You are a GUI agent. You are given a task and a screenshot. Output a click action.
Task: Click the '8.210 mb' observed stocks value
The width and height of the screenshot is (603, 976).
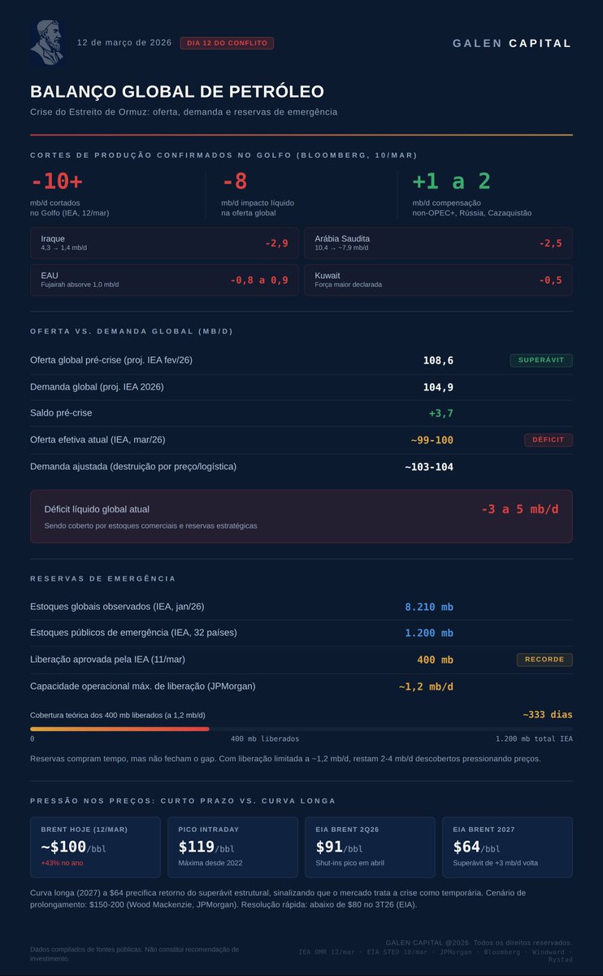pos(429,607)
